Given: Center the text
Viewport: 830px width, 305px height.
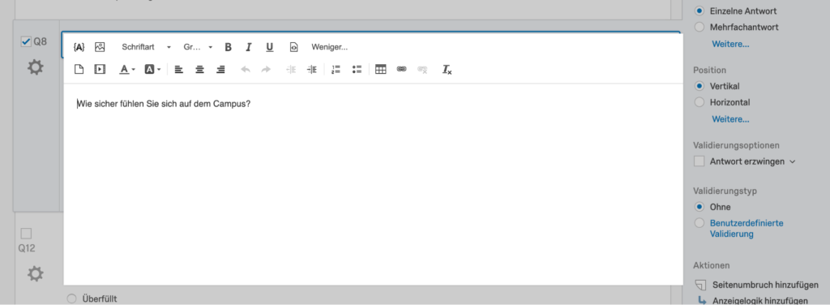Looking at the screenshot, I should [199, 70].
